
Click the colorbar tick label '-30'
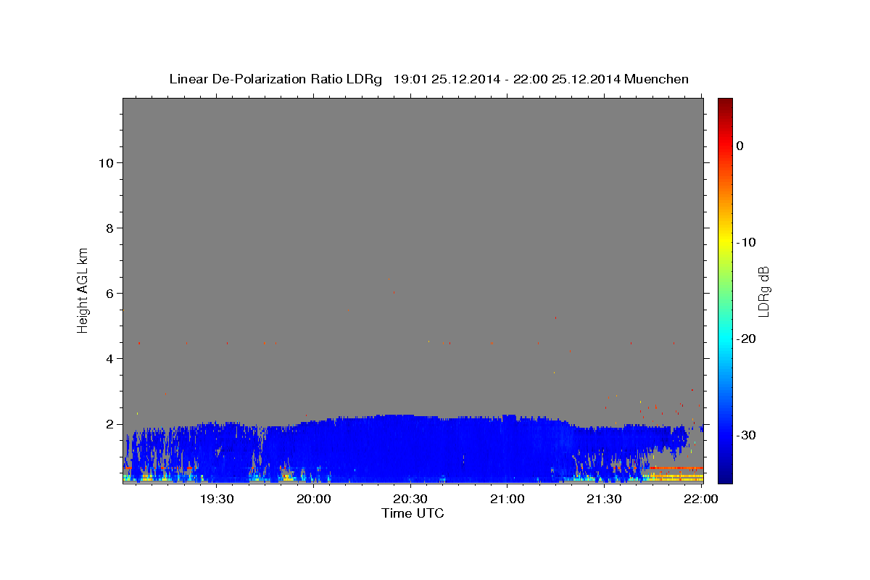(x=747, y=435)
